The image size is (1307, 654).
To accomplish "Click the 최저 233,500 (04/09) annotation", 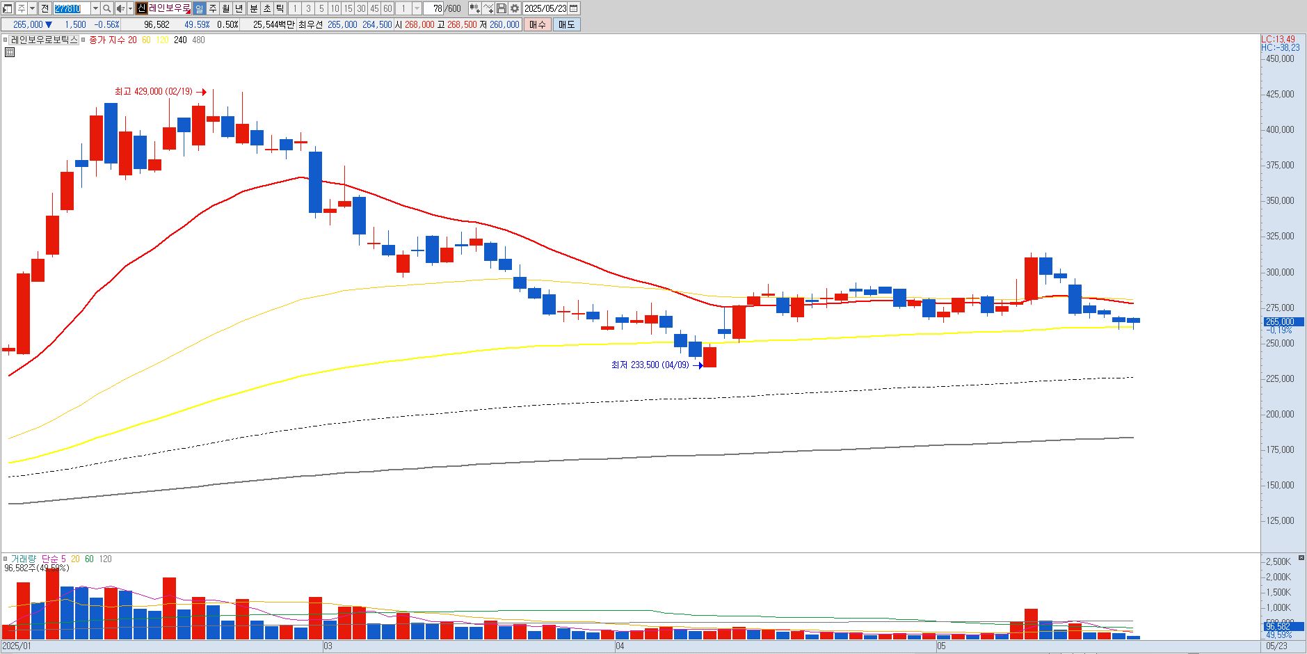I will [x=650, y=365].
